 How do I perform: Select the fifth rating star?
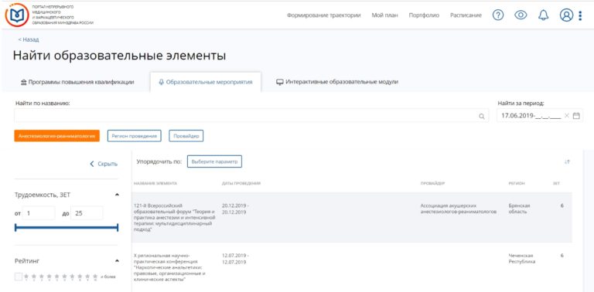[57, 277]
